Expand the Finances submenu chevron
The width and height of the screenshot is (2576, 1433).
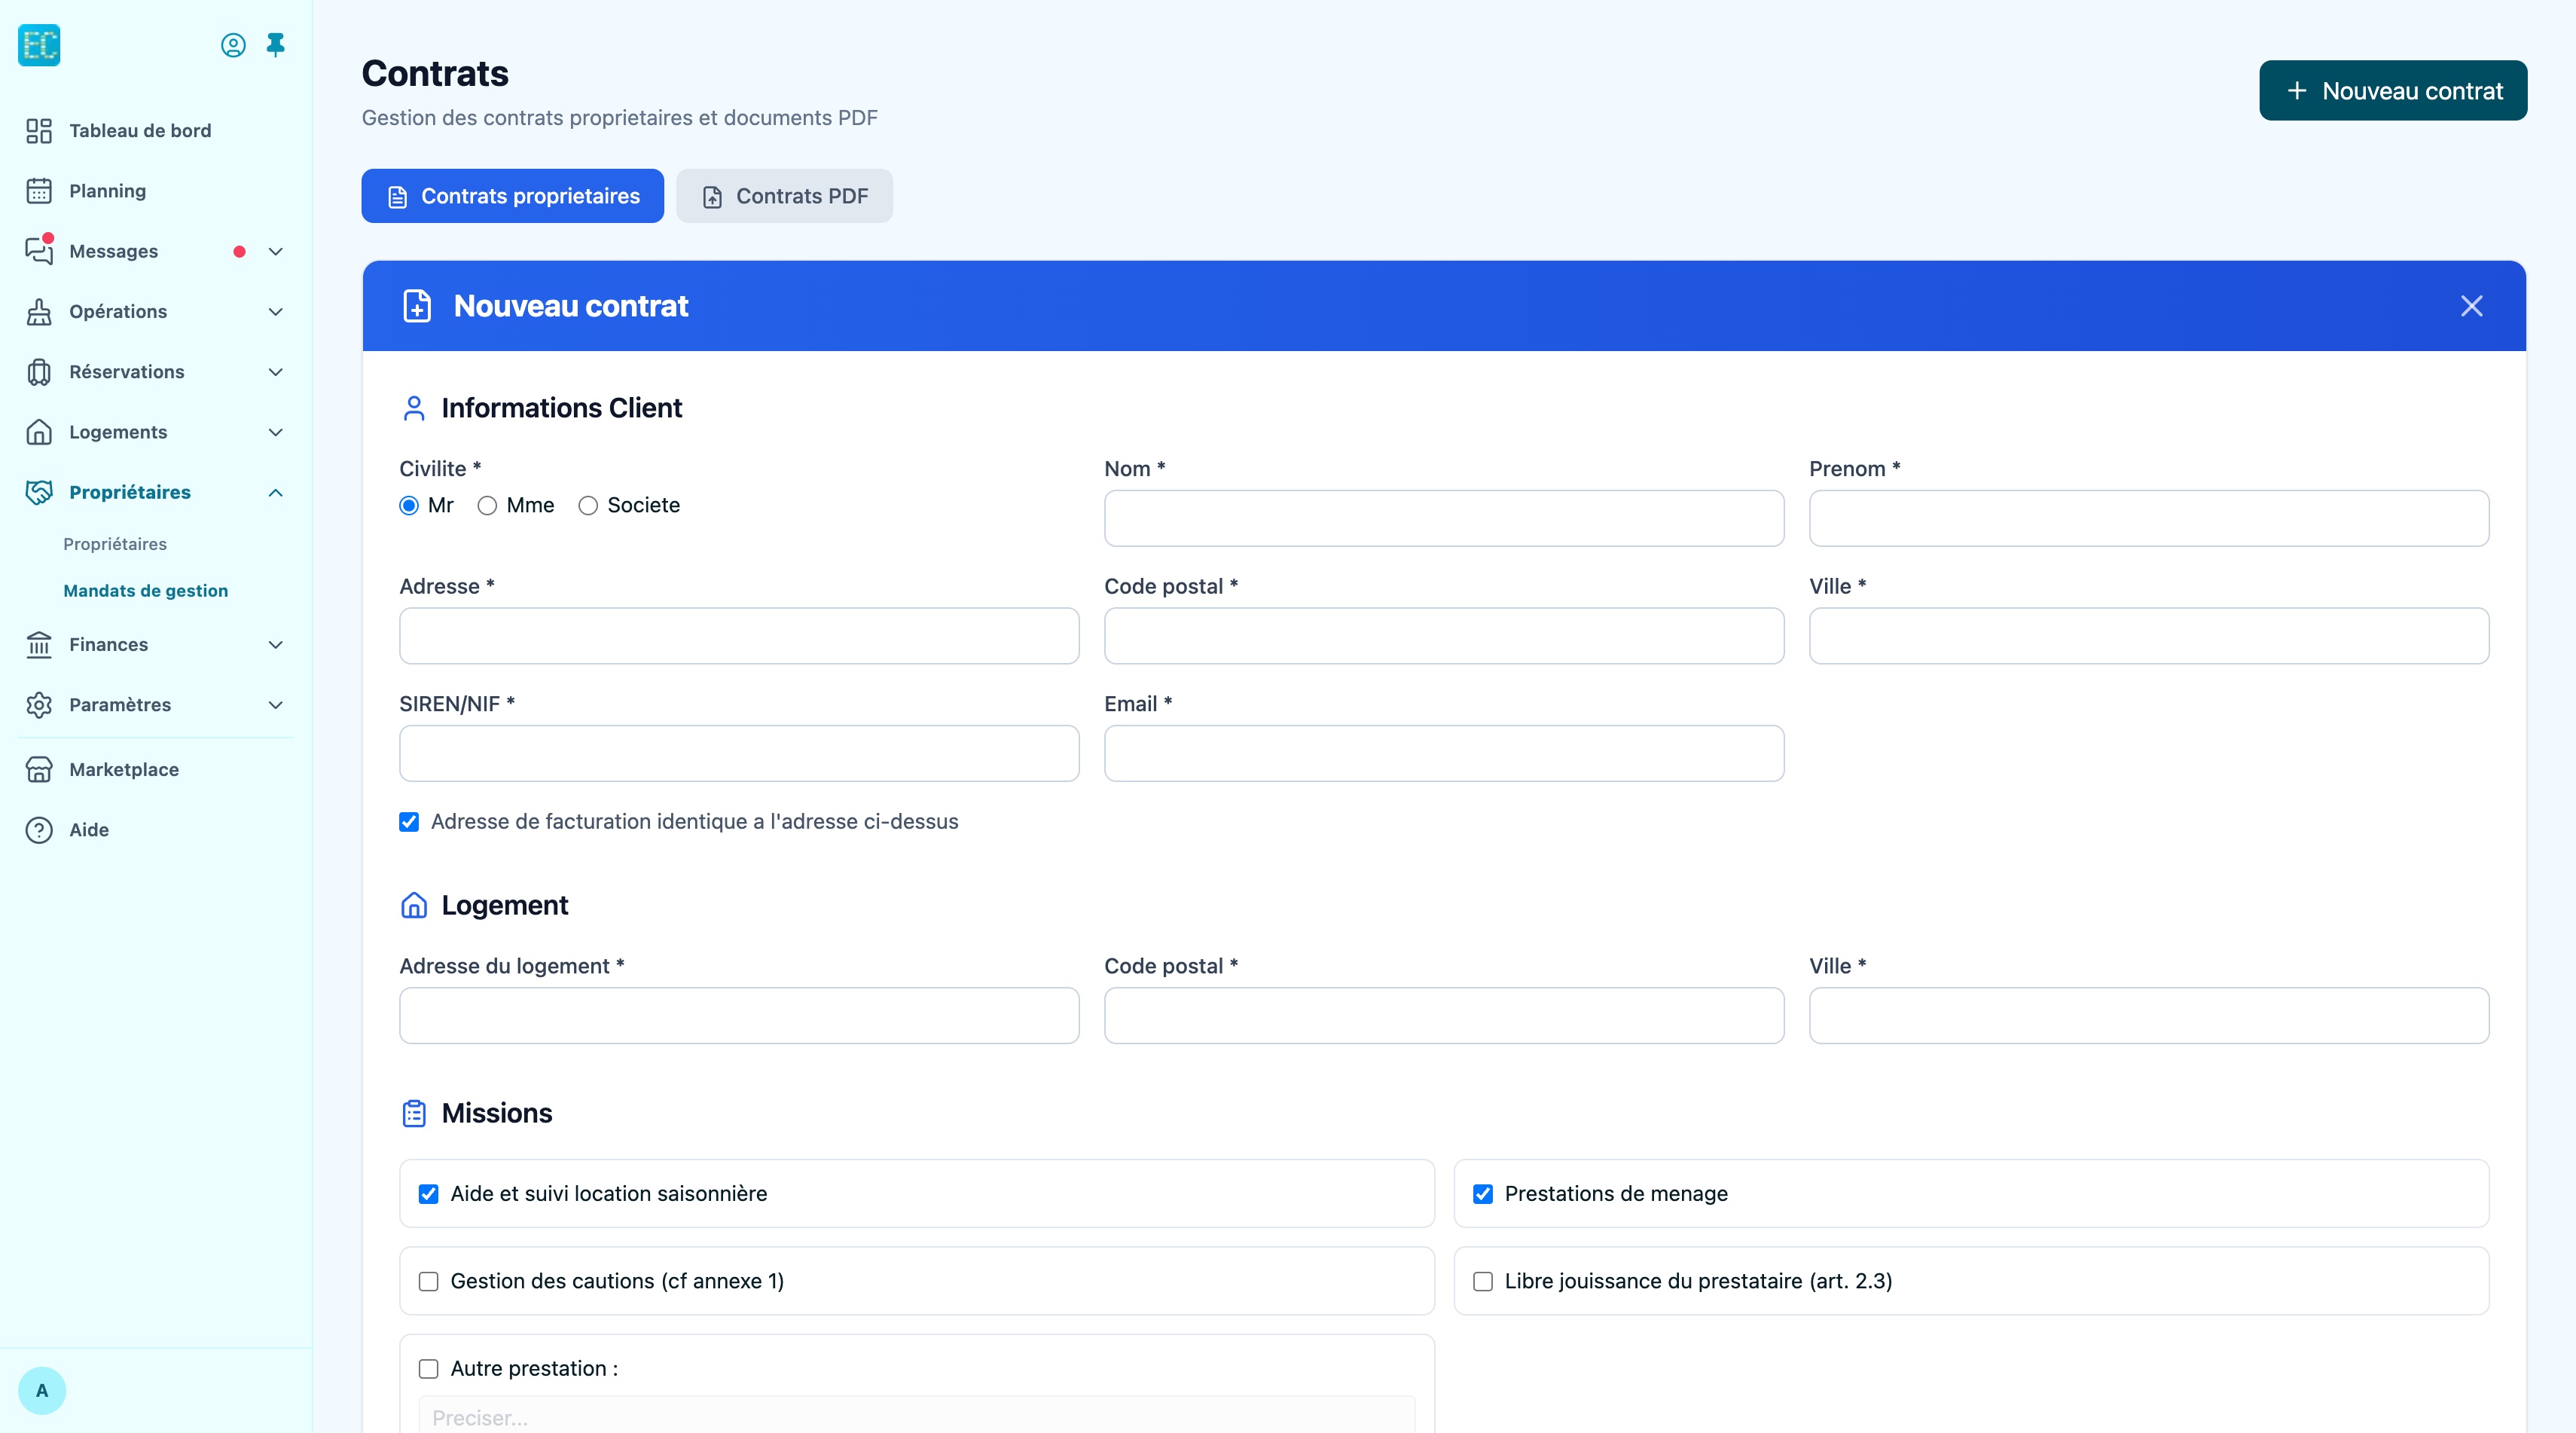pyautogui.click(x=276, y=645)
